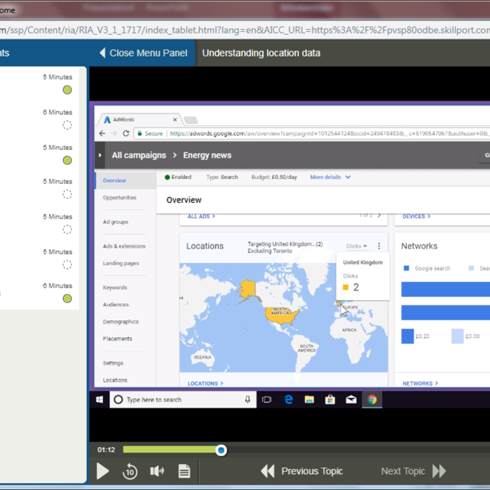Select the last 6 Minutes green circle
Screen dimensions: 490x490
click(67, 298)
